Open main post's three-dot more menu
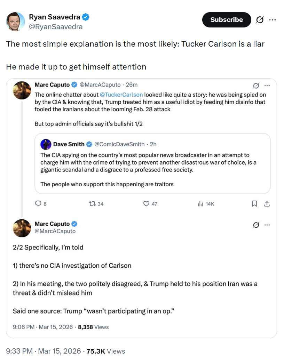284x364 pixels. click(273, 20)
